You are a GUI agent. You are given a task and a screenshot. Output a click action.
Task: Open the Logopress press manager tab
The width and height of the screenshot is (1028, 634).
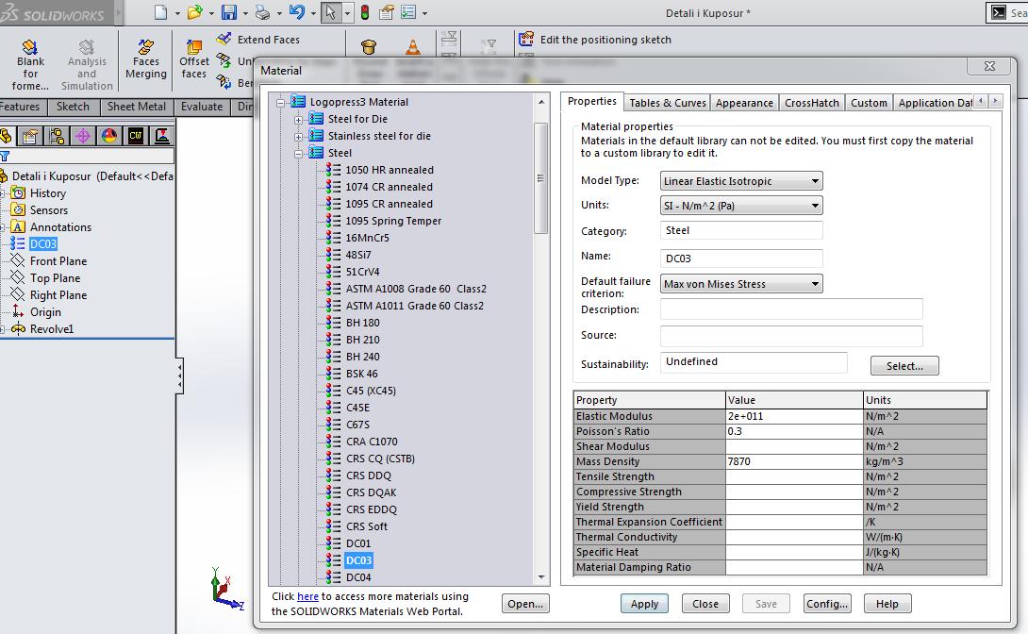162,136
